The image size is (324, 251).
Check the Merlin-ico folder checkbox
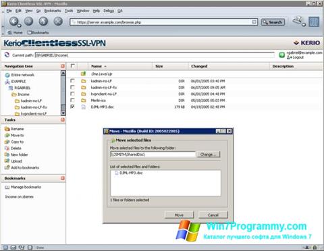click(72, 100)
